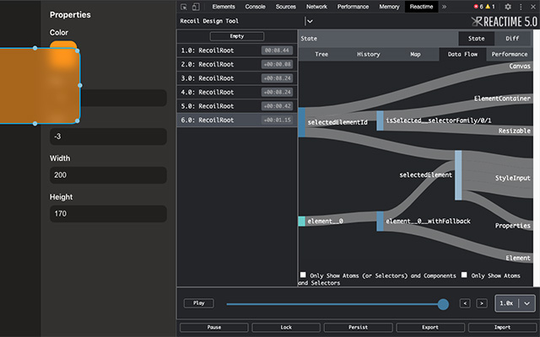Click the yellow warning count badge
This screenshot has width=540, height=337.
click(490, 7)
